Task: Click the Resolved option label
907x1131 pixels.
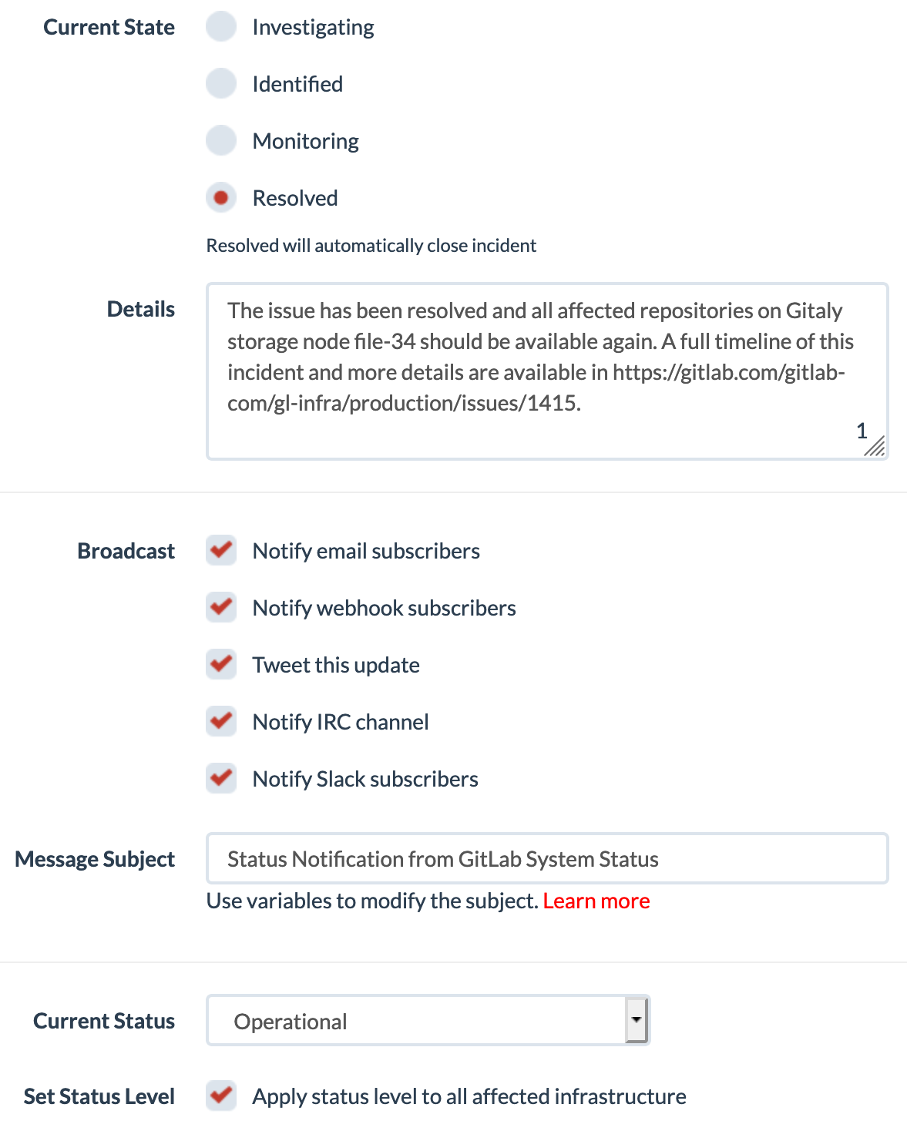Action: (x=295, y=199)
